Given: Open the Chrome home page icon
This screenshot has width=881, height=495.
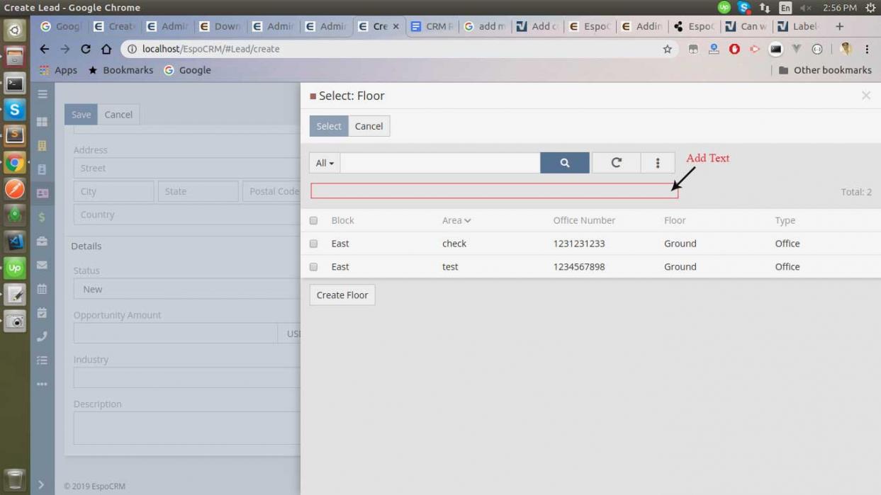Looking at the screenshot, I should [106, 49].
